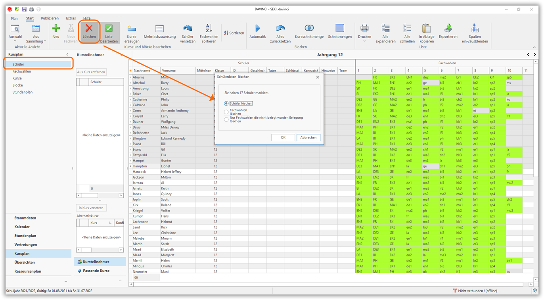Image resolution: width=544 pixels, height=300 pixels.
Task: Collapse the Kursplan side panel
Action: coord(67,54)
